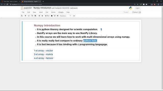Viewport: 163px width, 91px height.
Task: Save the notebook with the floppy icon
Action: point(22,16)
